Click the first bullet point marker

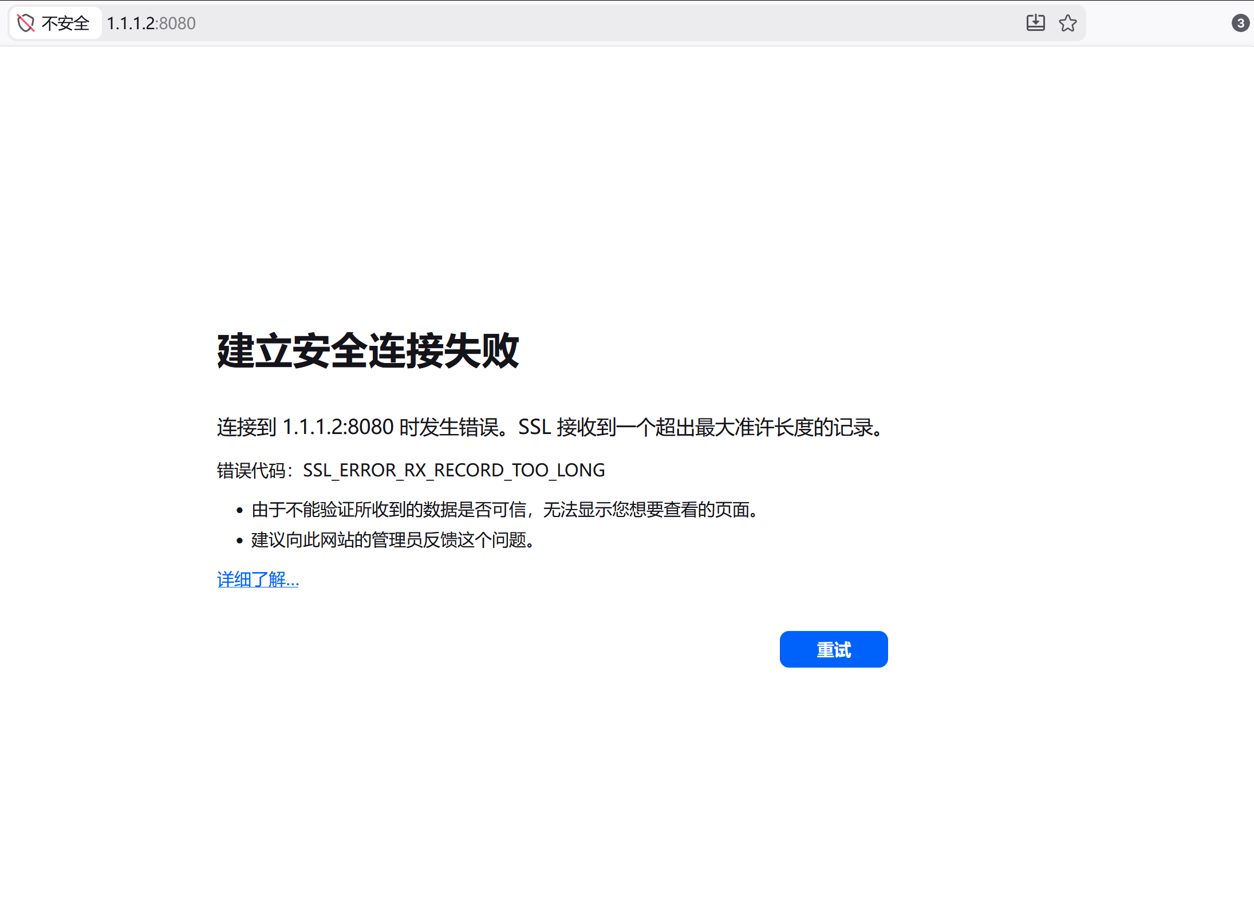tap(240, 510)
